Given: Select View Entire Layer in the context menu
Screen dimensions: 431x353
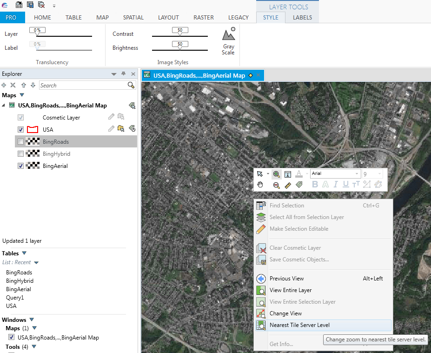Looking at the screenshot, I should click(292, 290).
